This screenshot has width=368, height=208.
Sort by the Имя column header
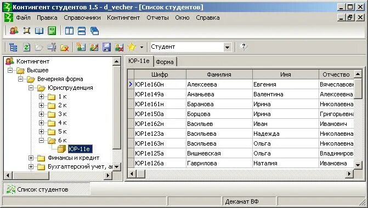[286, 74]
